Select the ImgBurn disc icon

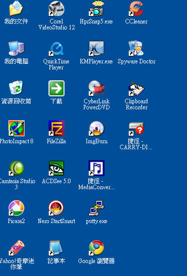point(96,128)
